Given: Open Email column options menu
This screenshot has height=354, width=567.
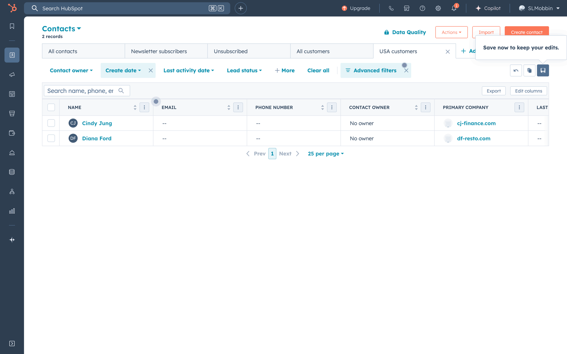Looking at the screenshot, I should [x=238, y=107].
